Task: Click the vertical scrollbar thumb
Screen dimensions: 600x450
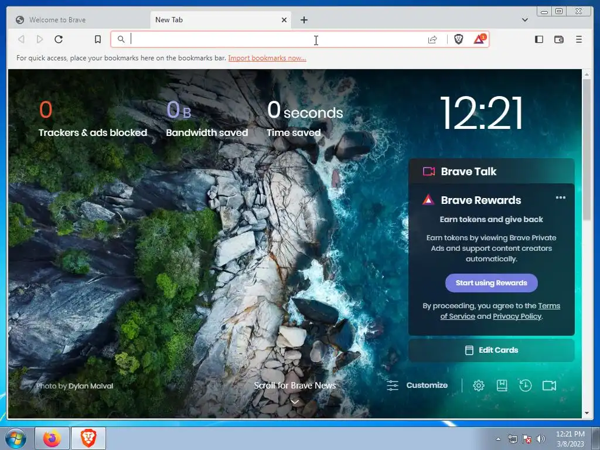Action: coord(587,149)
